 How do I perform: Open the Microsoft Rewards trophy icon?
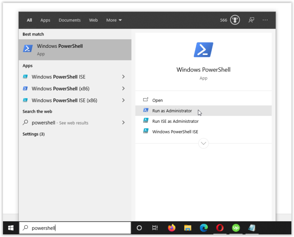235,20
